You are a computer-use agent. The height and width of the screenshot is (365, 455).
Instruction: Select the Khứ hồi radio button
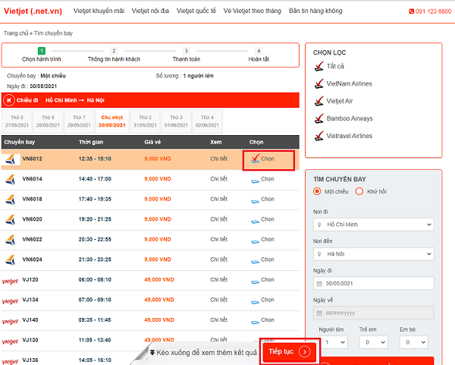coord(359,191)
